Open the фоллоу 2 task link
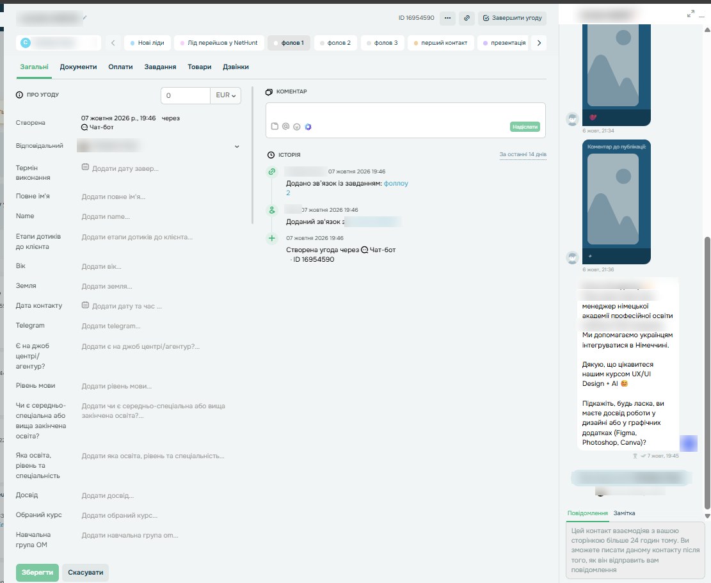Viewport: 711px width, 583px height. click(x=396, y=183)
